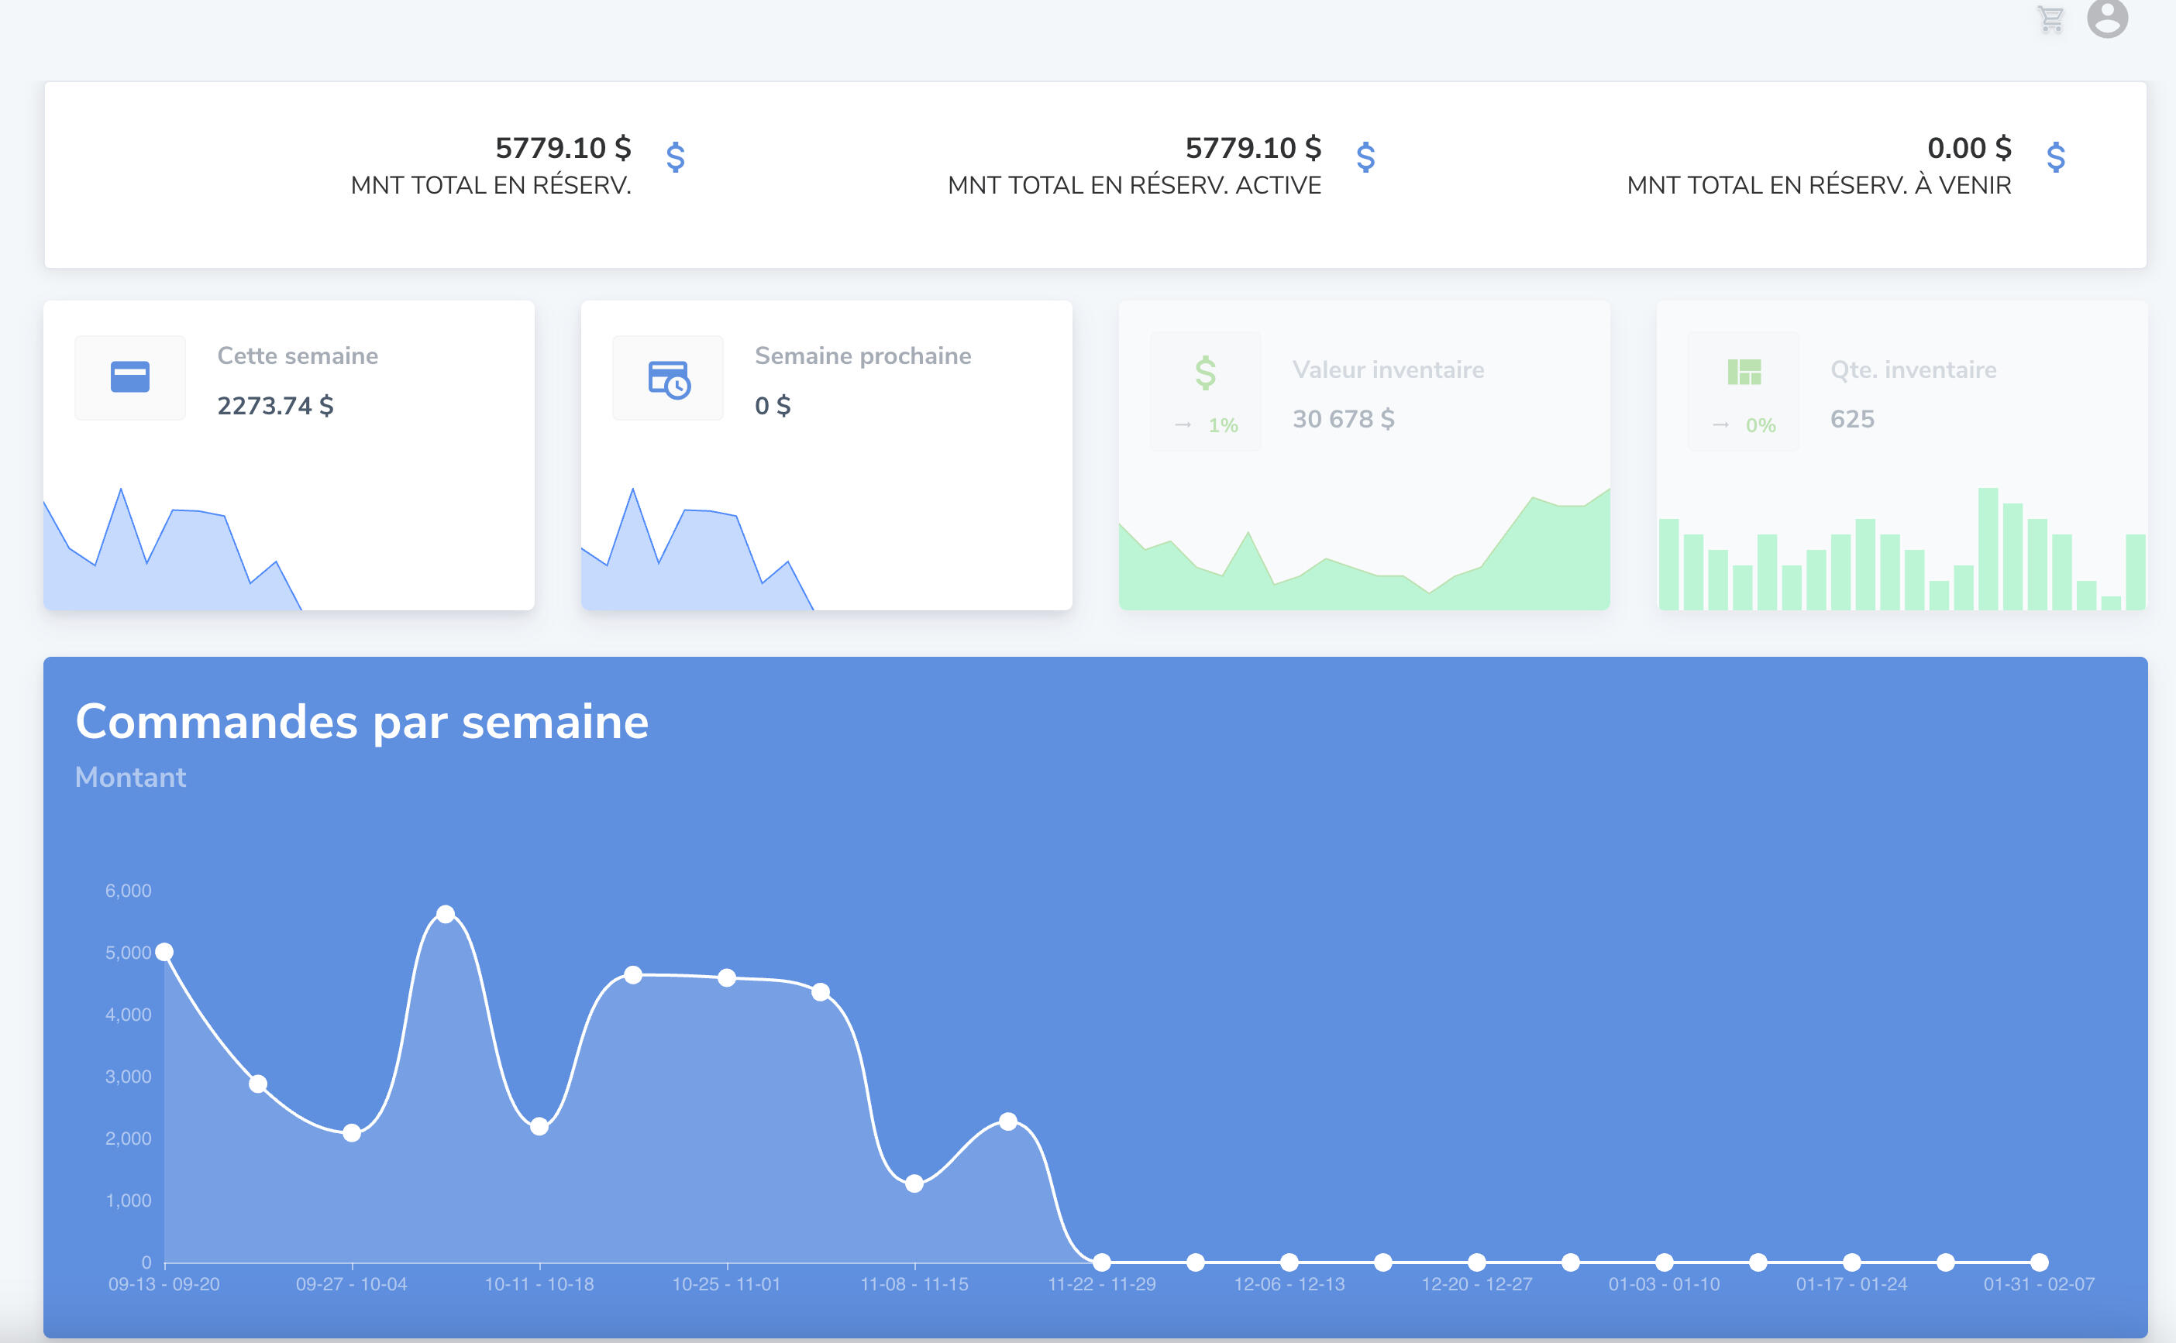Viewport: 2176px width, 1343px height.
Task: Click the Montant subtitle label
Action: coord(131,777)
